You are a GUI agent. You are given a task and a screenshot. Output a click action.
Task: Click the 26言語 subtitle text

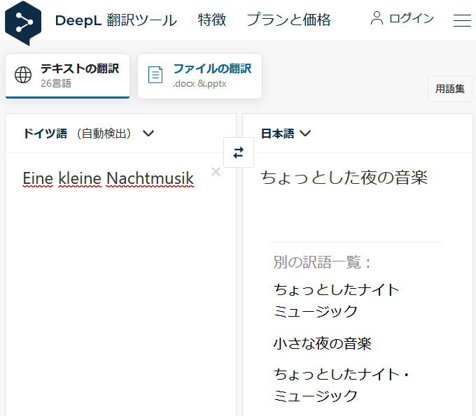click(x=56, y=83)
